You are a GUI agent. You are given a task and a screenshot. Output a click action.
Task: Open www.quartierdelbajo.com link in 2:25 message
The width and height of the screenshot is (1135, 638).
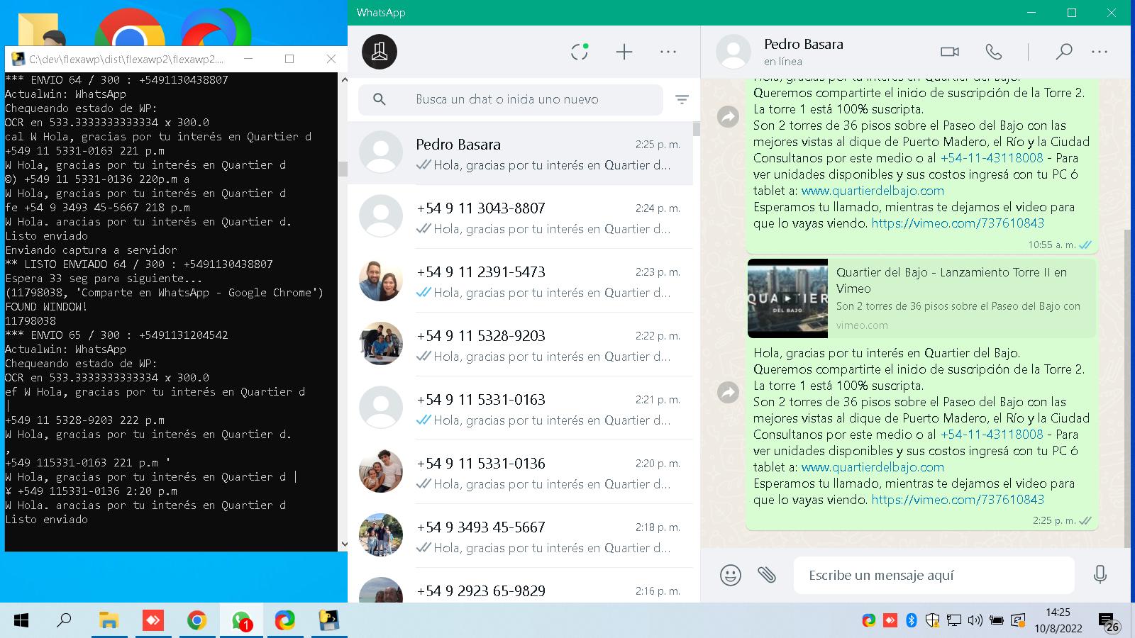click(x=873, y=467)
